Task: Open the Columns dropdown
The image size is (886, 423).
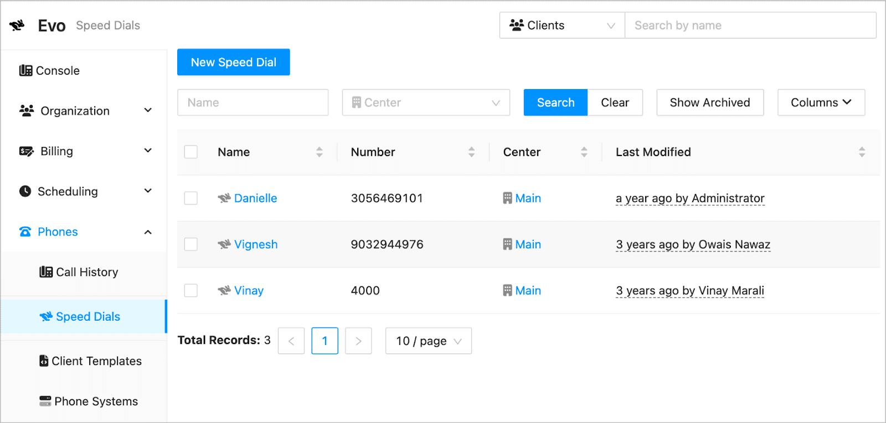Action: tap(821, 102)
